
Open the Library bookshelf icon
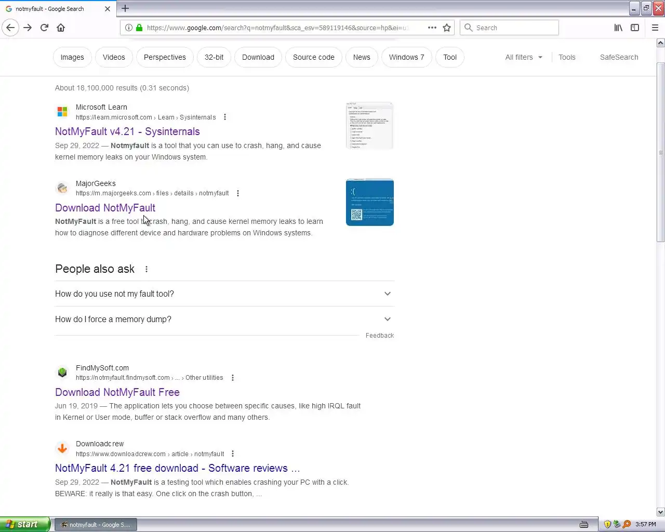(618, 28)
